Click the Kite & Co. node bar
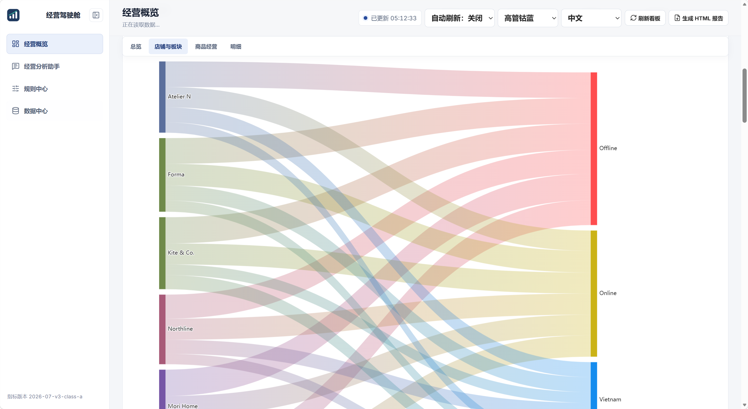This screenshot has height=409, width=748. coord(162,253)
